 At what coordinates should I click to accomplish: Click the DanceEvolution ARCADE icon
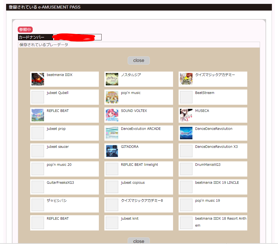click(112, 133)
